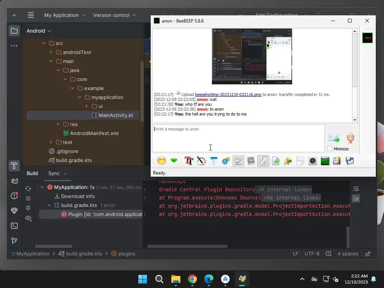
Task: Expand the test folder
Action: (x=51, y=142)
